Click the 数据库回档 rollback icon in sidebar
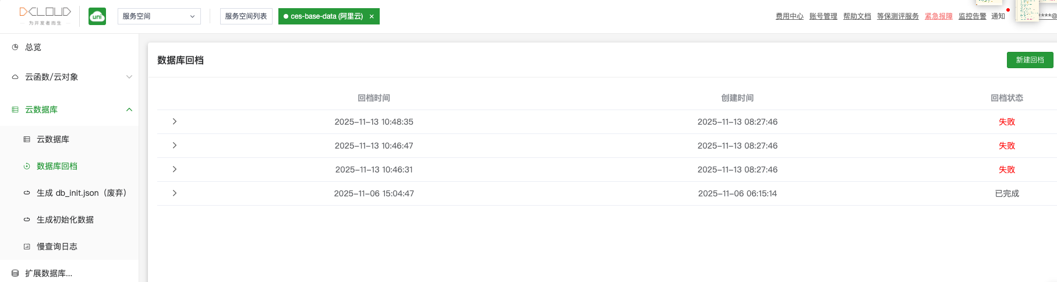Viewport: 1057px width, 282px height. [x=27, y=166]
